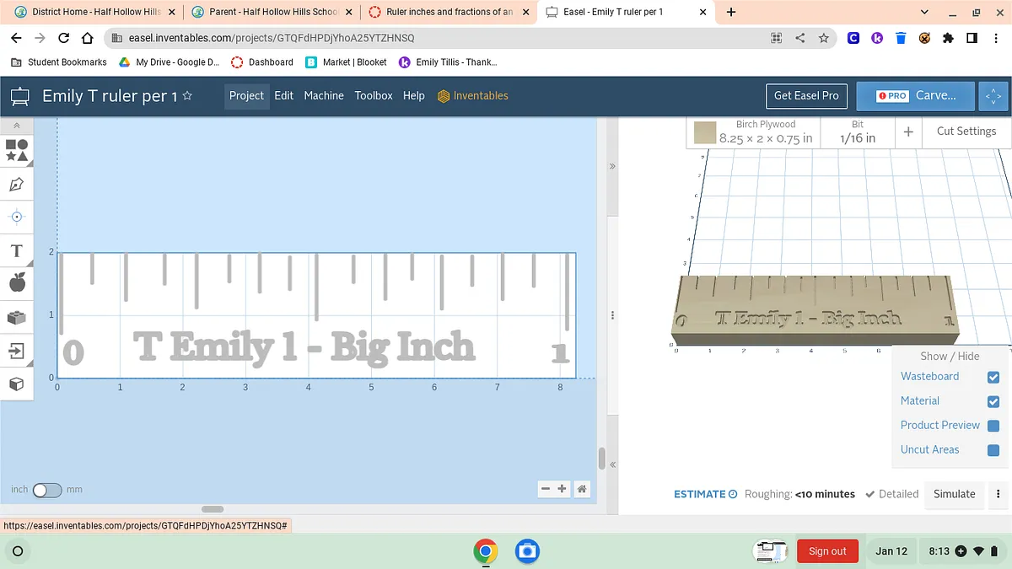Image resolution: width=1012 pixels, height=569 pixels.
Task: Collapse the left tool sidebar chevron
Action: tap(16, 125)
